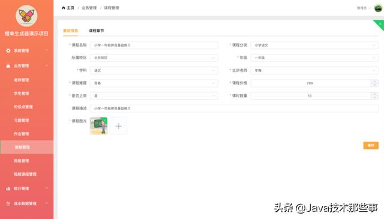Click the bar chart icon beside 统计管理

pyautogui.click(x=8, y=188)
